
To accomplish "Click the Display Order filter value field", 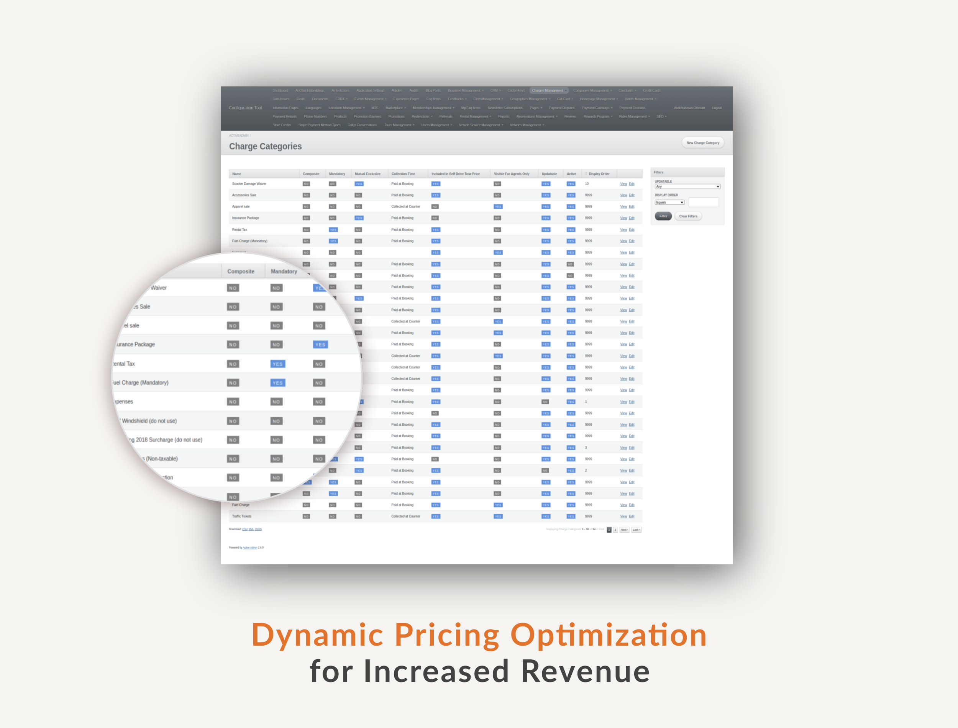I will (703, 202).
